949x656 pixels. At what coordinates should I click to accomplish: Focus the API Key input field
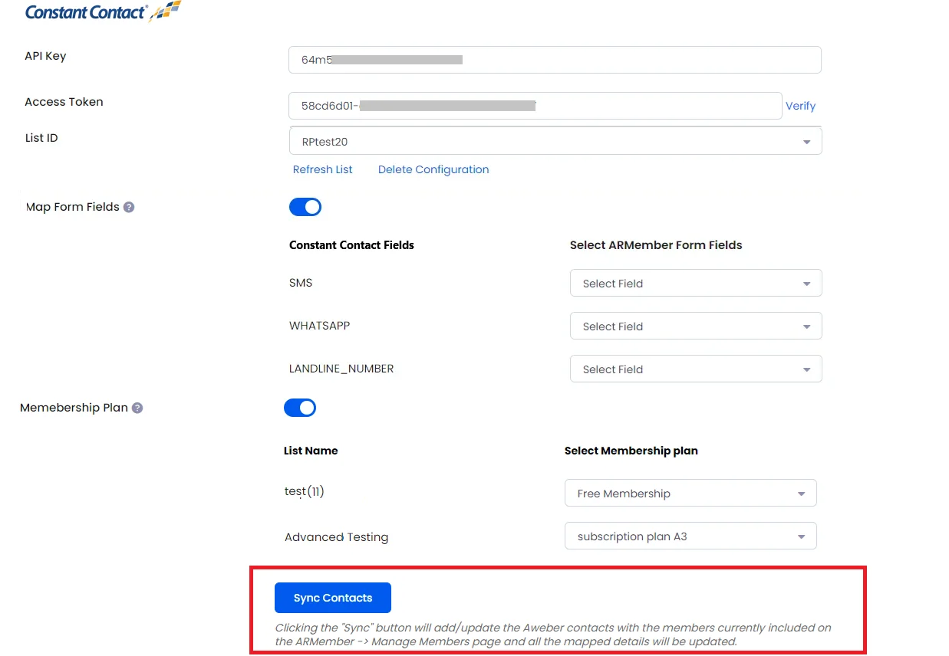(x=555, y=60)
